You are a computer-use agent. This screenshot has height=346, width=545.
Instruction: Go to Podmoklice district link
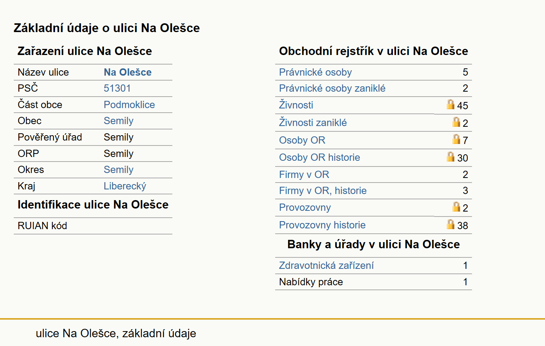(129, 105)
